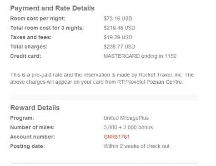Select the 3,000 + 3,000 bonus miles text

click(x=128, y=127)
